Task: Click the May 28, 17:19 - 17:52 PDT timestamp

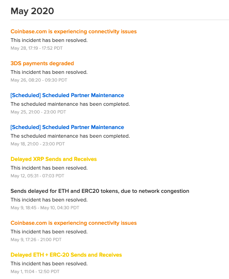Action: 36,48
